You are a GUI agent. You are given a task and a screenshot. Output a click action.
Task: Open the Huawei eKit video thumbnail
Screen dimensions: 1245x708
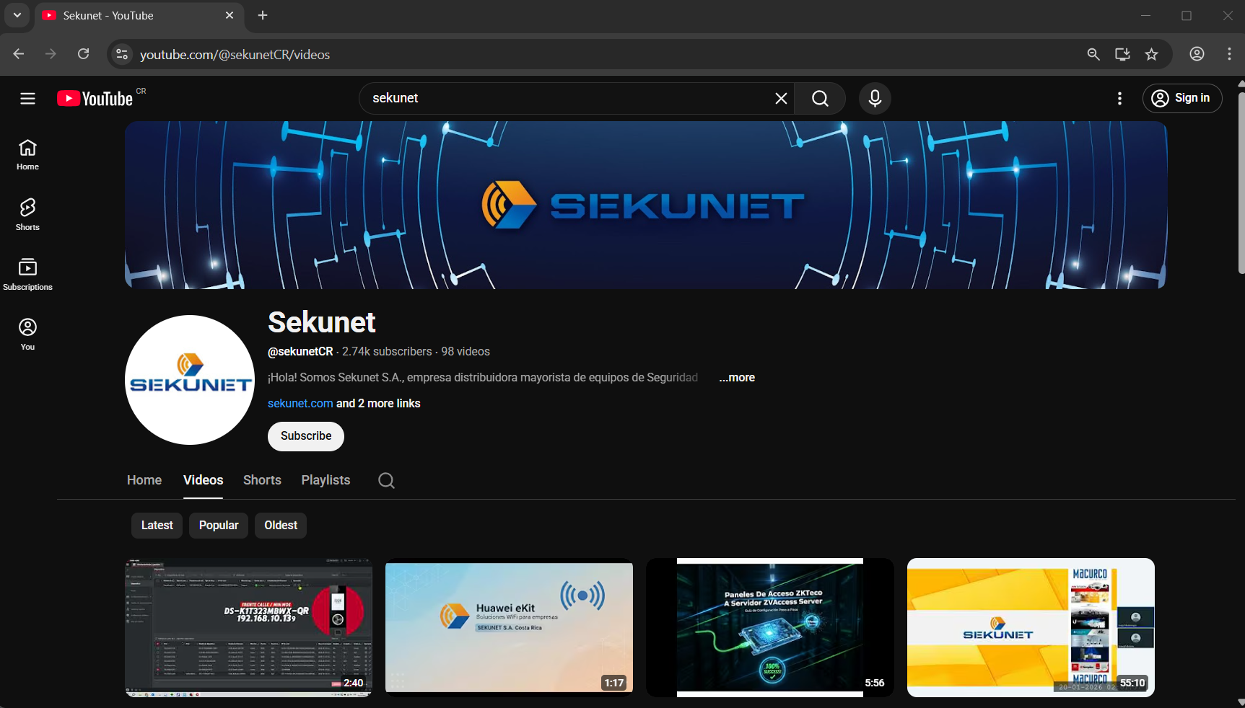509,627
